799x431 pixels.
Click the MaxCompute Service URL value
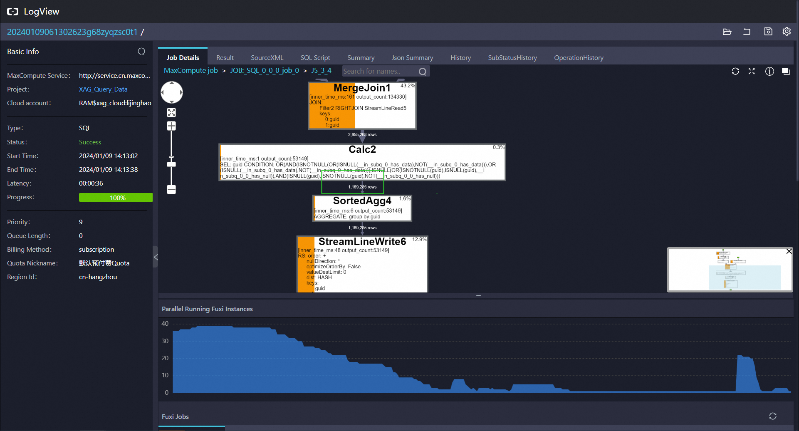click(x=114, y=75)
